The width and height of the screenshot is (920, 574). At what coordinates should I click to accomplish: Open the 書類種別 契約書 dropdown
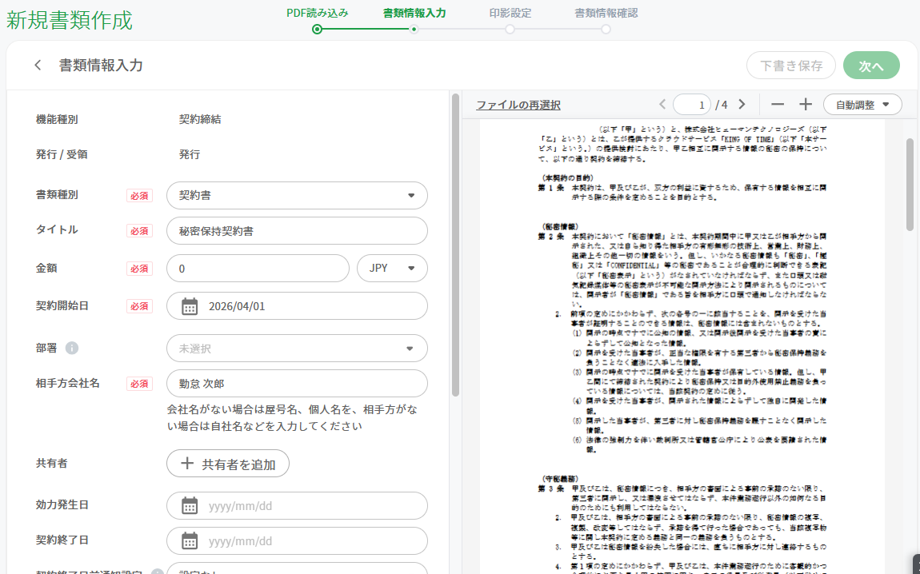pyautogui.click(x=297, y=195)
